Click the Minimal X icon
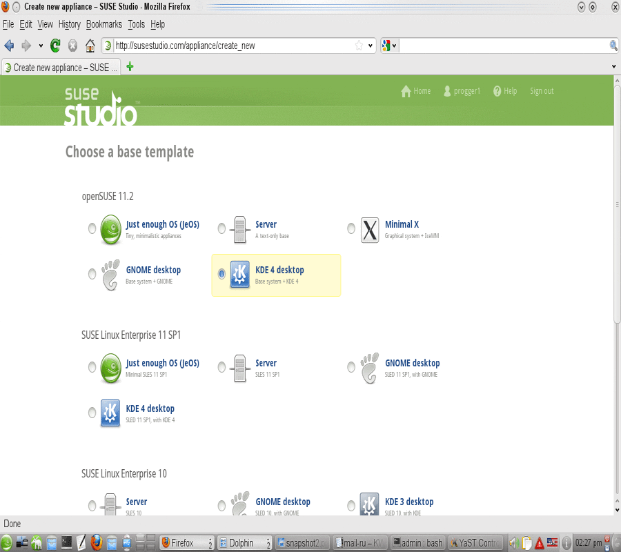The image size is (621, 552). (x=370, y=230)
